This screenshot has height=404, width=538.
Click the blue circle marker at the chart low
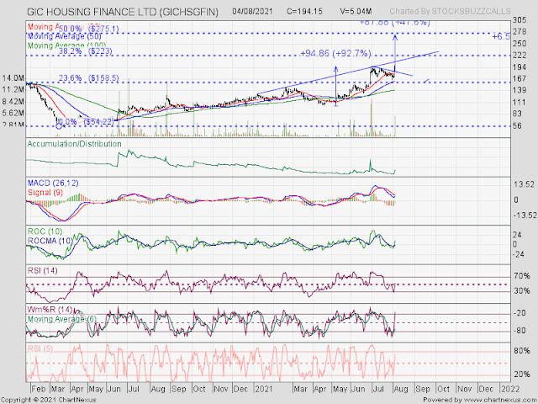(x=59, y=126)
